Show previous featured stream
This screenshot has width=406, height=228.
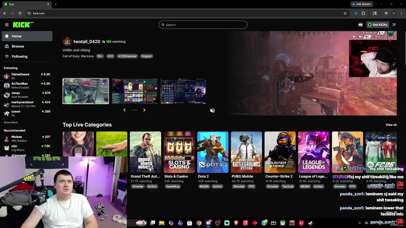coord(124,110)
